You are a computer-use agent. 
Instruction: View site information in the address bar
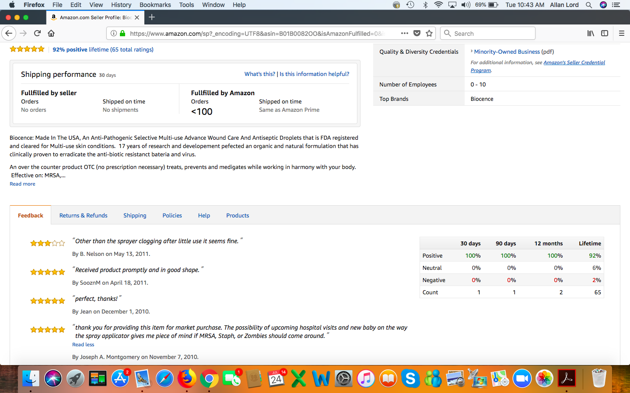[x=113, y=33]
